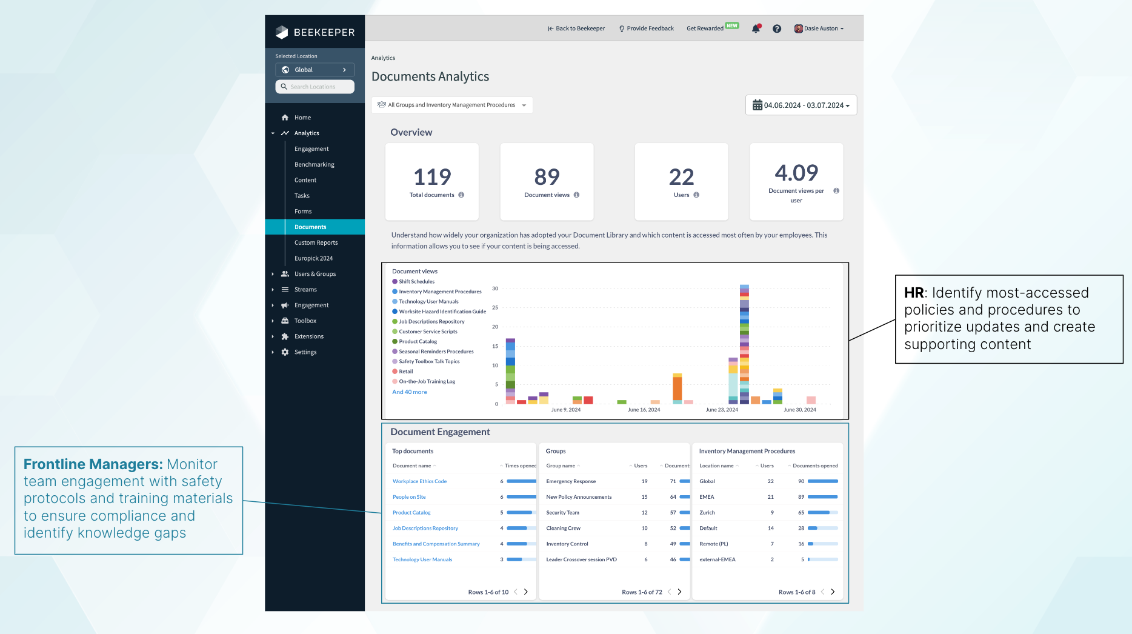Viewport: 1132px width, 634px height.
Task: Click the Home house icon
Action: click(x=285, y=118)
